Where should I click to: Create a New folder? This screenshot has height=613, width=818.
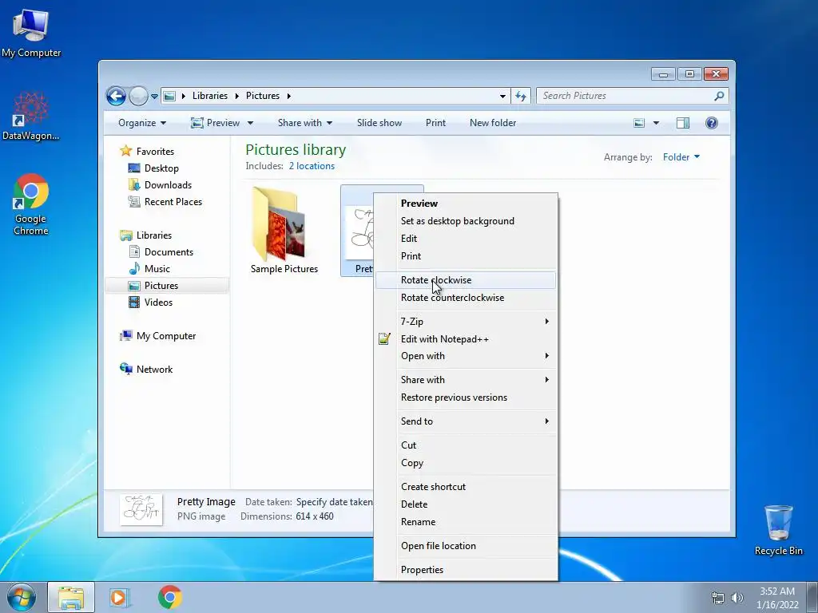pyautogui.click(x=492, y=123)
